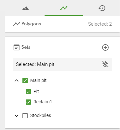Check the Stockpiles checkbox
Screen dimensions: 120x130
tap(25, 116)
